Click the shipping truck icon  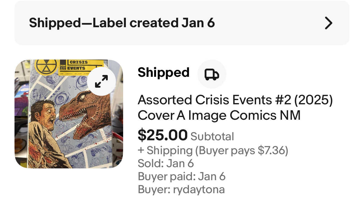pos(212,74)
